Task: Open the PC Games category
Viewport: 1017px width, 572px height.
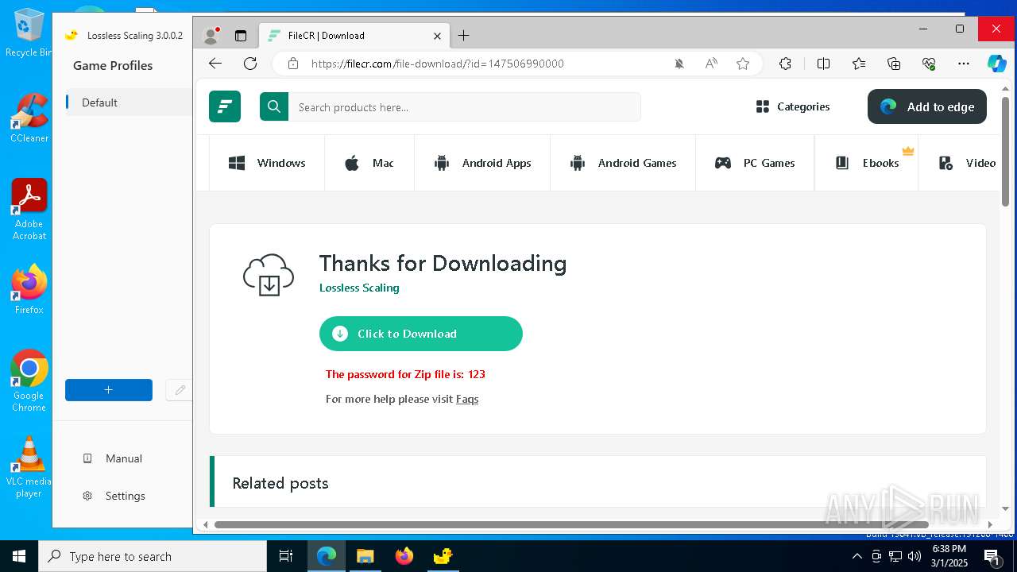Action: pos(755,163)
